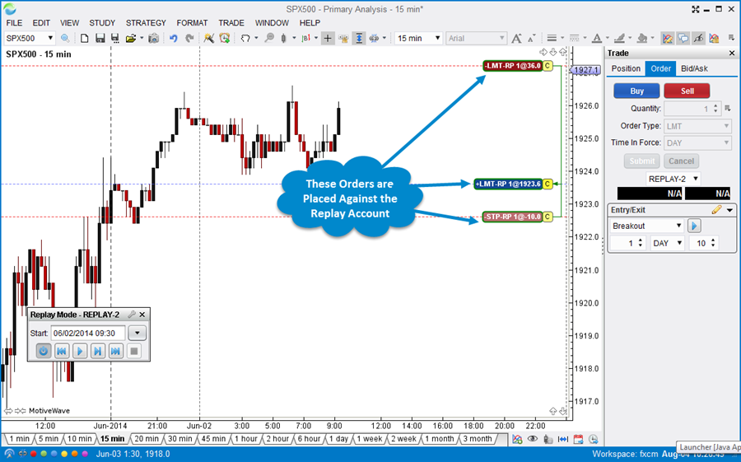Start replay with the play button

click(80, 351)
